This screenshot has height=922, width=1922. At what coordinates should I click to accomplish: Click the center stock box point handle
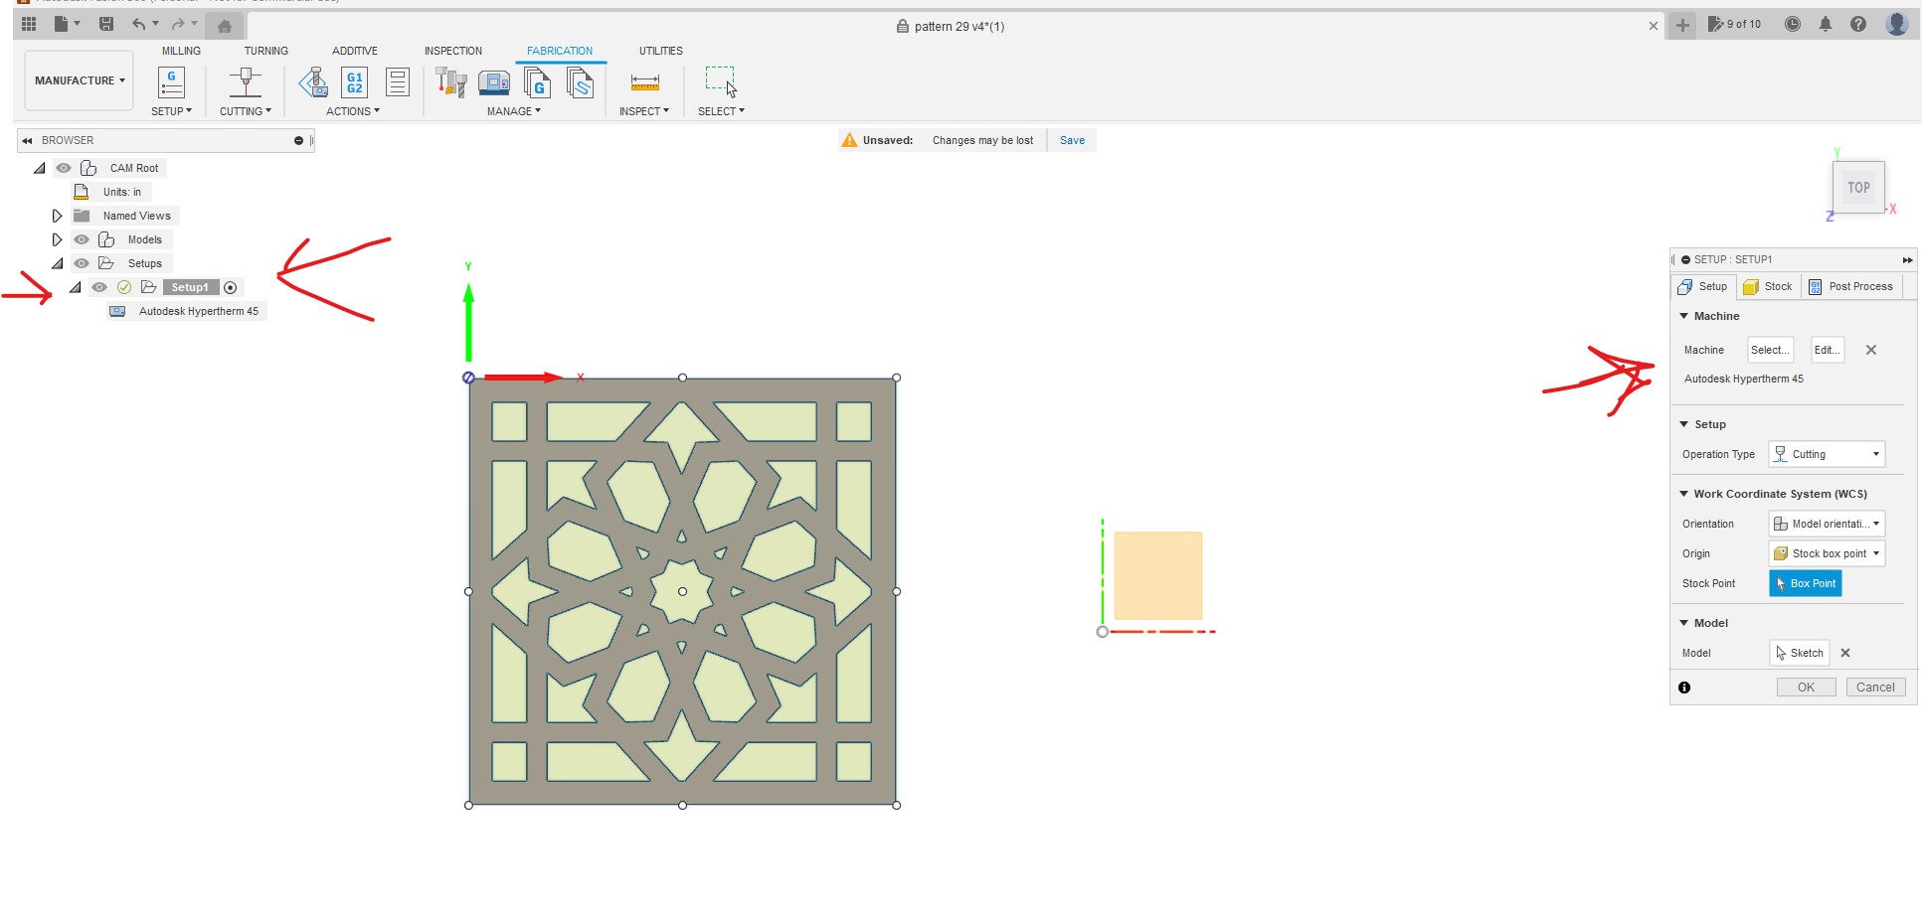pyautogui.click(x=682, y=591)
